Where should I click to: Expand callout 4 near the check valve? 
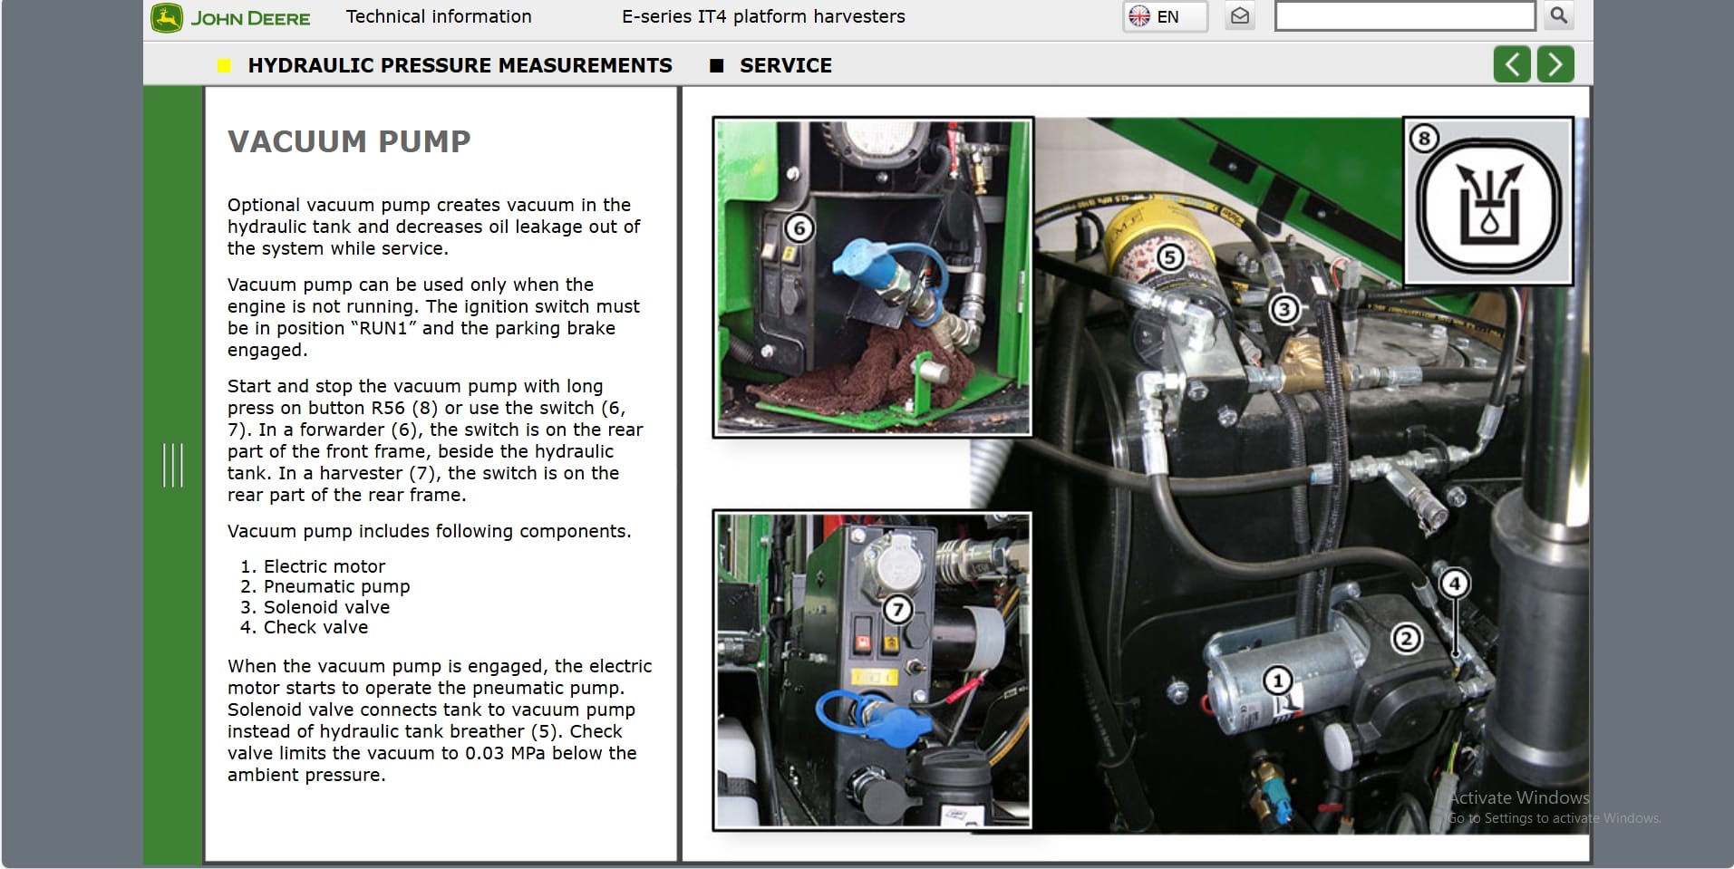tap(1456, 584)
